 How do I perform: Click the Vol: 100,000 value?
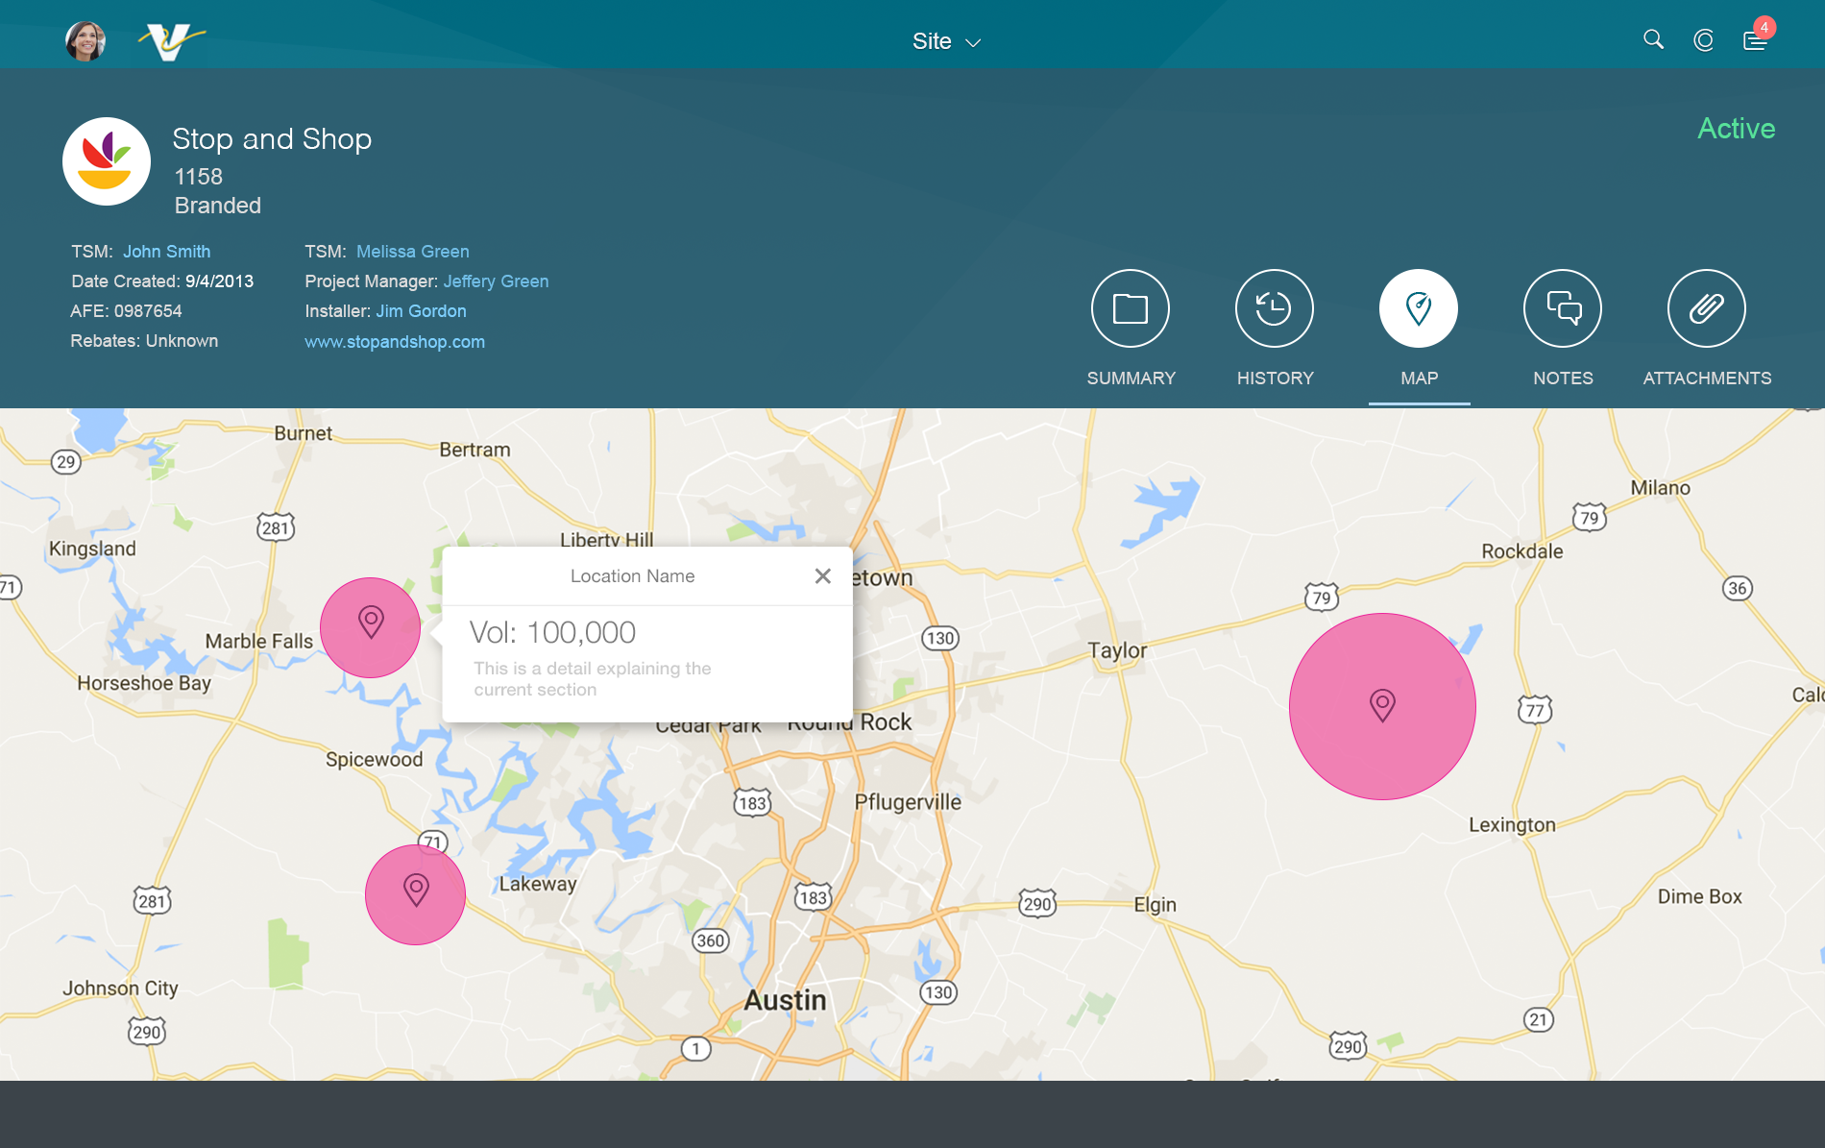552,633
